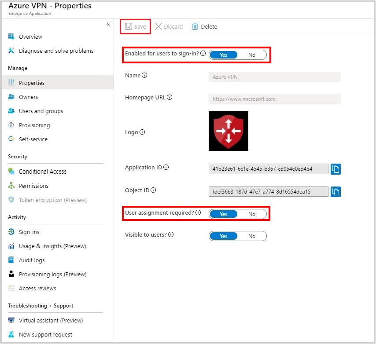Show info tooltip for Homepage URL
Image resolution: width=376 pixels, height=344 pixels.
[x=170, y=97]
